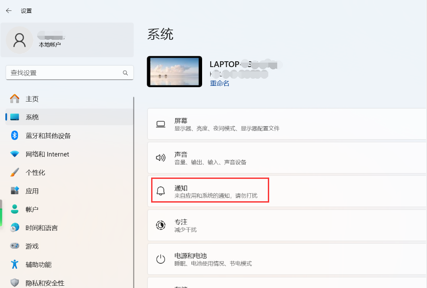
Task: Go to 帐户 settings in the sidebar
Action: click(x=32, y=209)
